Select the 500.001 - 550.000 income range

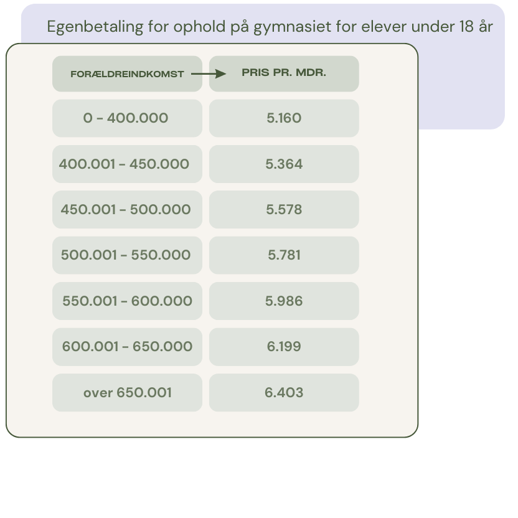(x=127, y=255)
